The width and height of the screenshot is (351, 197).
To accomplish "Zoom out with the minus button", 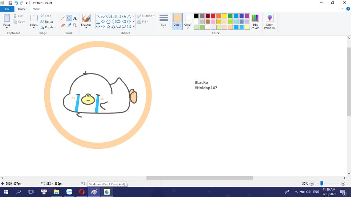I will 312,184.
